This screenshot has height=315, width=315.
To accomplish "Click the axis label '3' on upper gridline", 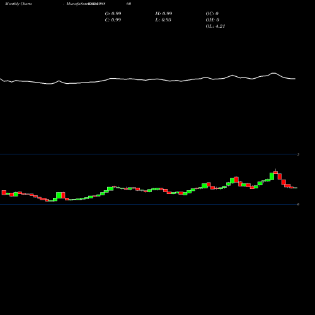I will pyautogui.click(x=298, y=154).
